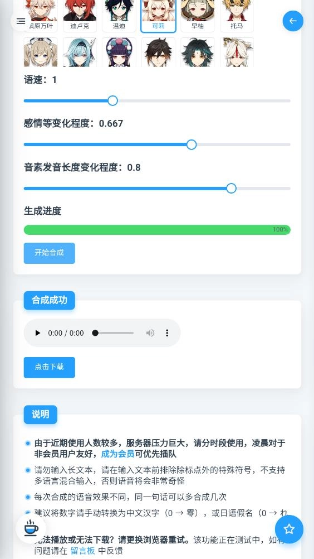Image resolution: width=314 pixels, height=559 pixels.
Task: Click the 感情等变化程度 slider handle
Action: point(192,144)
